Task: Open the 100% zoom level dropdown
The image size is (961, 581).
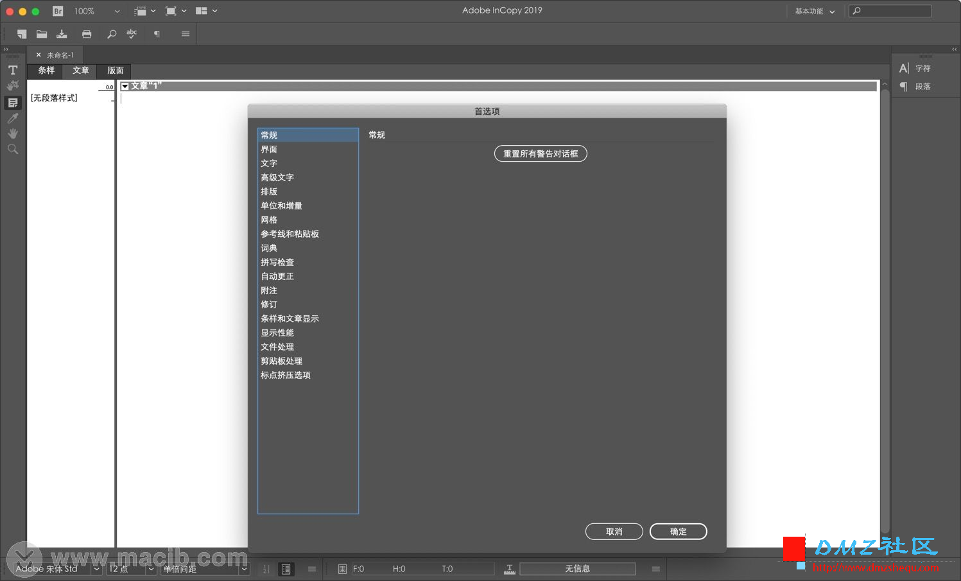Action: pos(117,11)
